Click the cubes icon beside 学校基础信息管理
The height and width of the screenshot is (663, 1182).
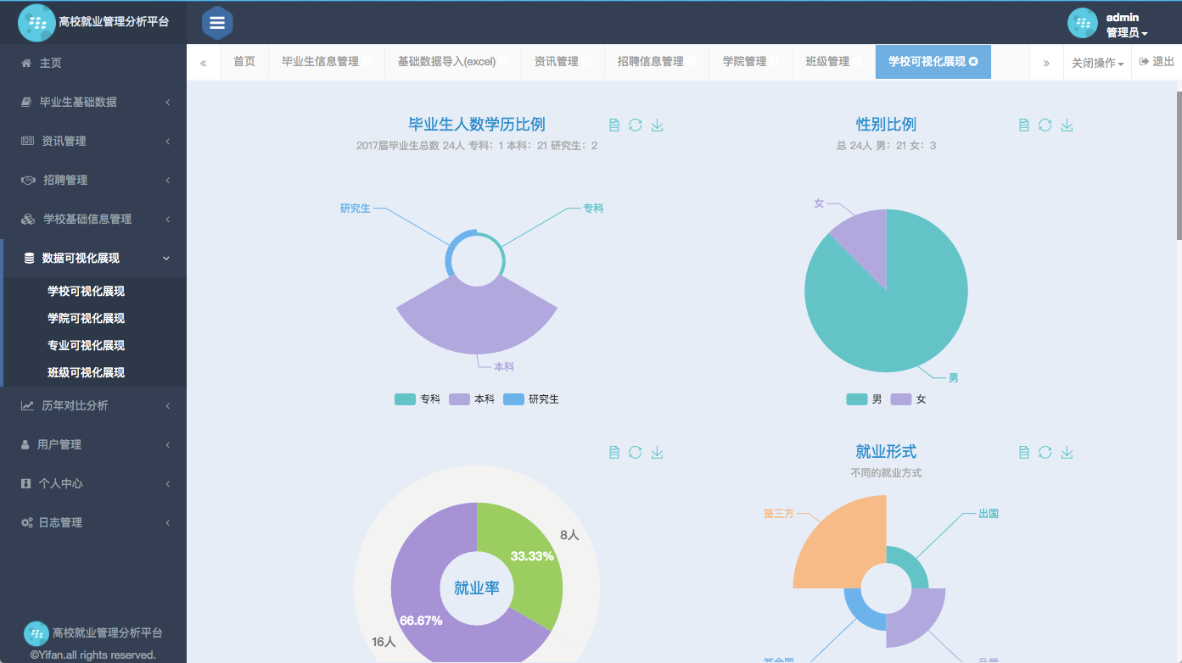coord(28,219)
